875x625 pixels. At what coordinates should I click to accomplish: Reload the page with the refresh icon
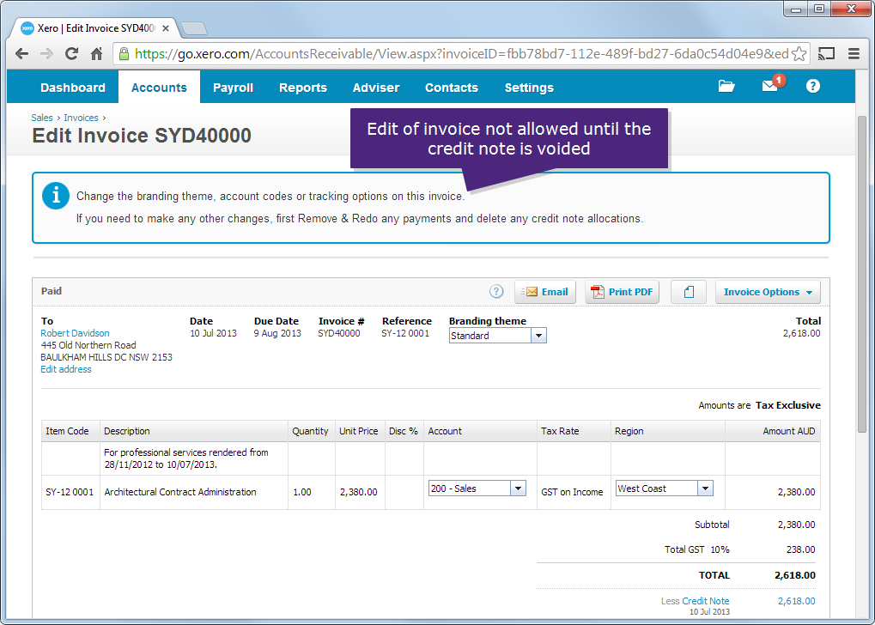point(71,52)
